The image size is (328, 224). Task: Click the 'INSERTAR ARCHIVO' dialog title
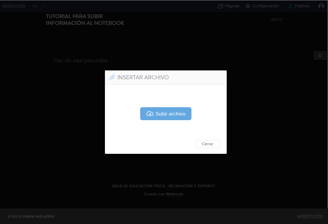pos(143,77)
